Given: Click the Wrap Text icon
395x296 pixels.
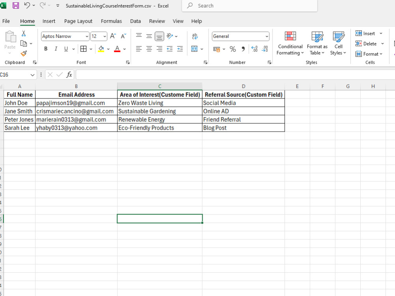Looking at the screenshot, I should point(195,36).
